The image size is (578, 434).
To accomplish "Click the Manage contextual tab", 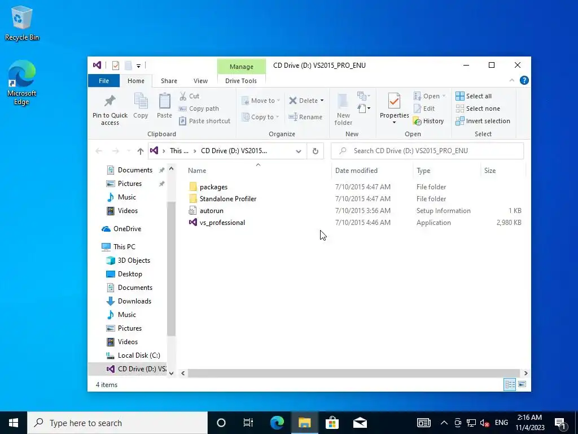I will [242, 67].
